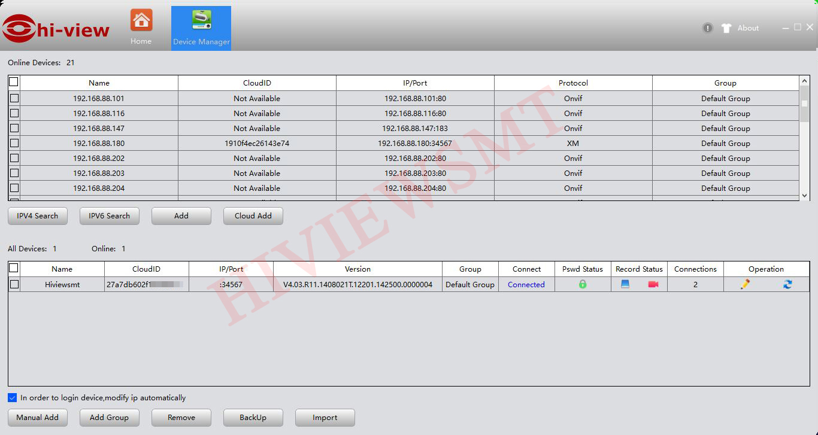Open the About link

tap(748, 28)
